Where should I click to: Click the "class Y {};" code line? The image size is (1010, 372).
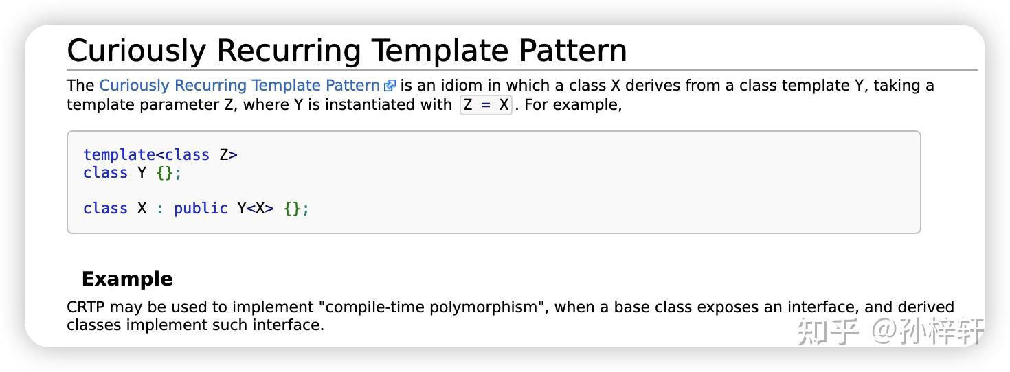coord(132,173)
